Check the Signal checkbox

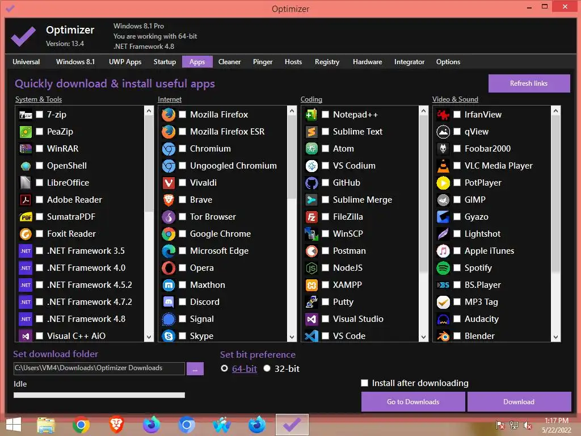(182, 319)
